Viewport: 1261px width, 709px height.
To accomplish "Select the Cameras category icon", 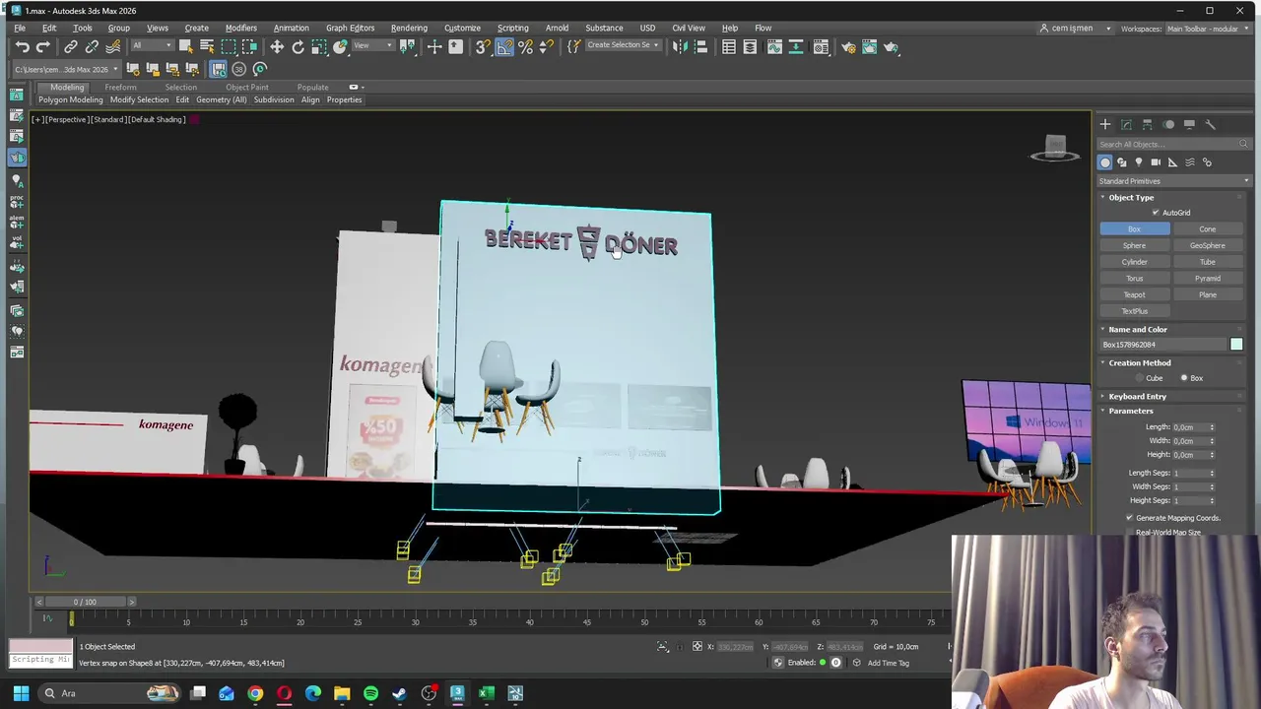I will click(1156, 162).
